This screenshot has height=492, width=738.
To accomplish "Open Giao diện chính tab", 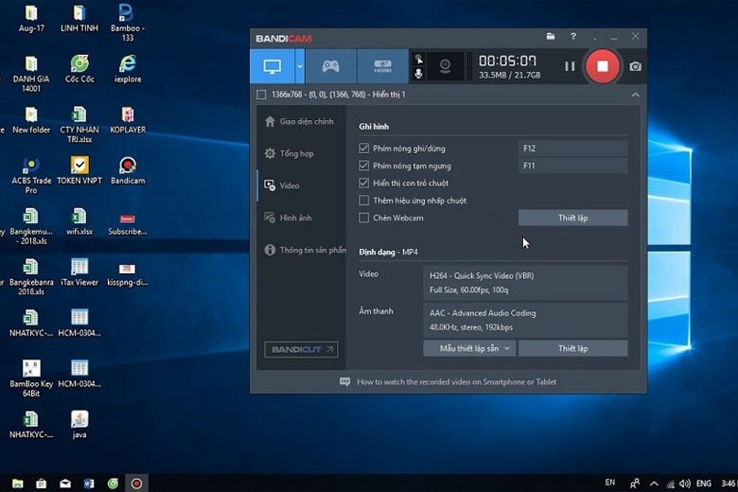I will point(302,121).
